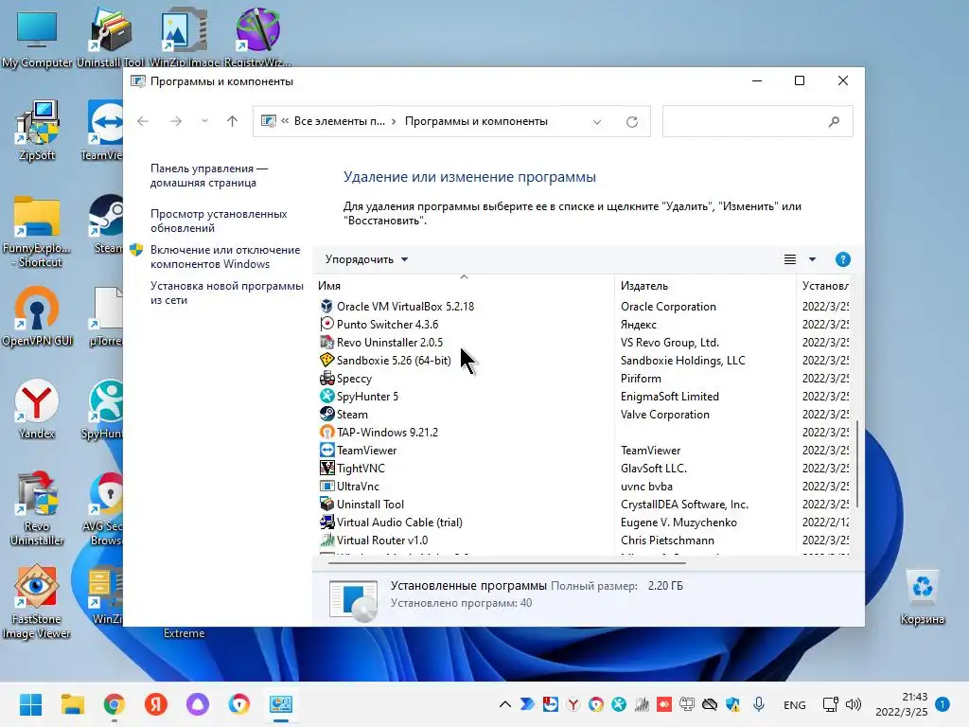Select the TAP-Windows 9.21.2 icon
This screenshot has width=969, height=727.
[x=326, y=432]
